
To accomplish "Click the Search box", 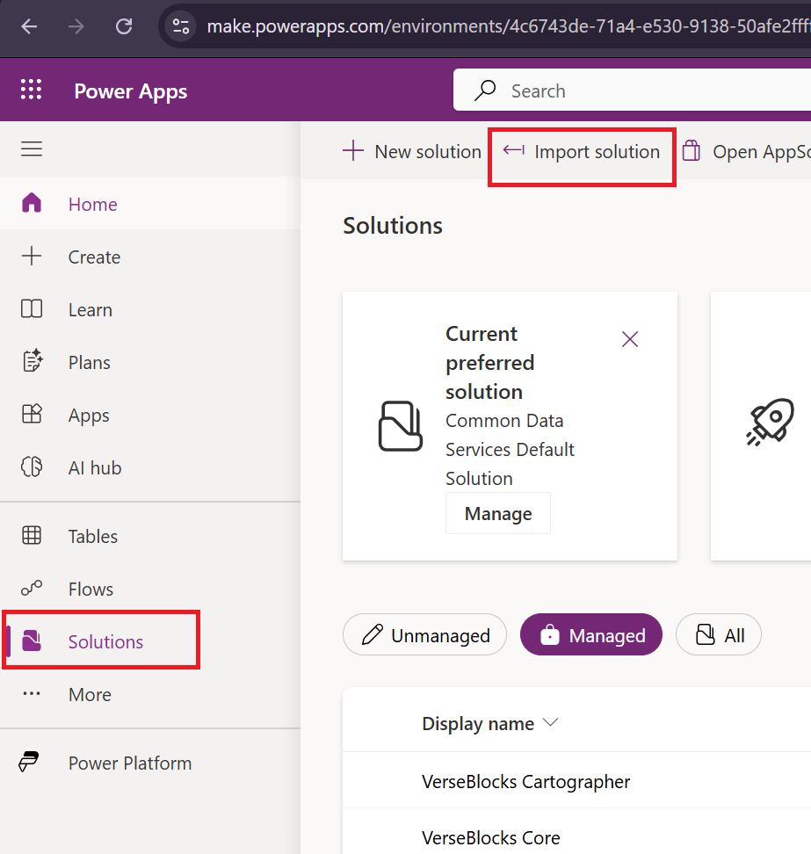I will tap(632, 90).
